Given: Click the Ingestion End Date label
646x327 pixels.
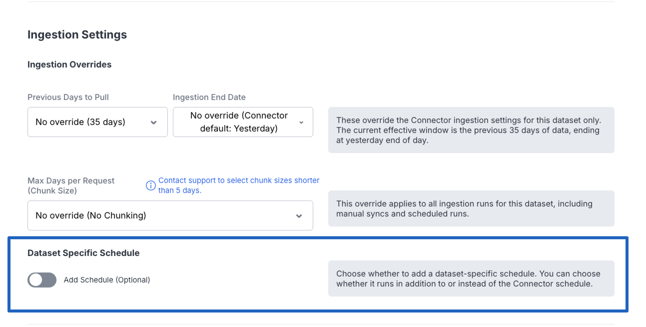Looking at the screenshot, I should click(x=209, y=97).
